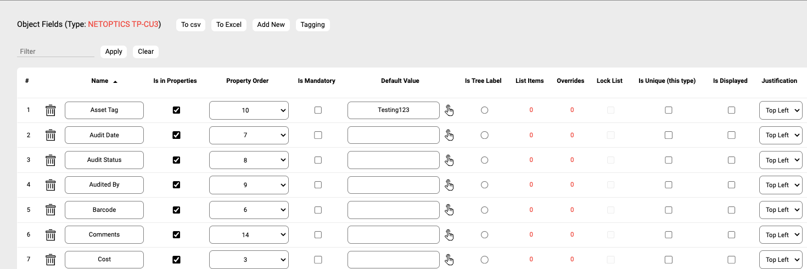Click the Filter text input
This screenshot has width=807, height=269.
[55, 52]
